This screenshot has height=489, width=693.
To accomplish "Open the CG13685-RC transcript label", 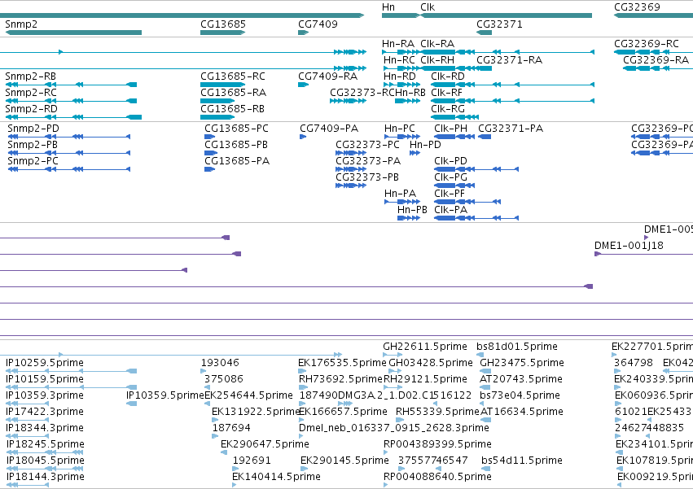I will tap(233, 76).
